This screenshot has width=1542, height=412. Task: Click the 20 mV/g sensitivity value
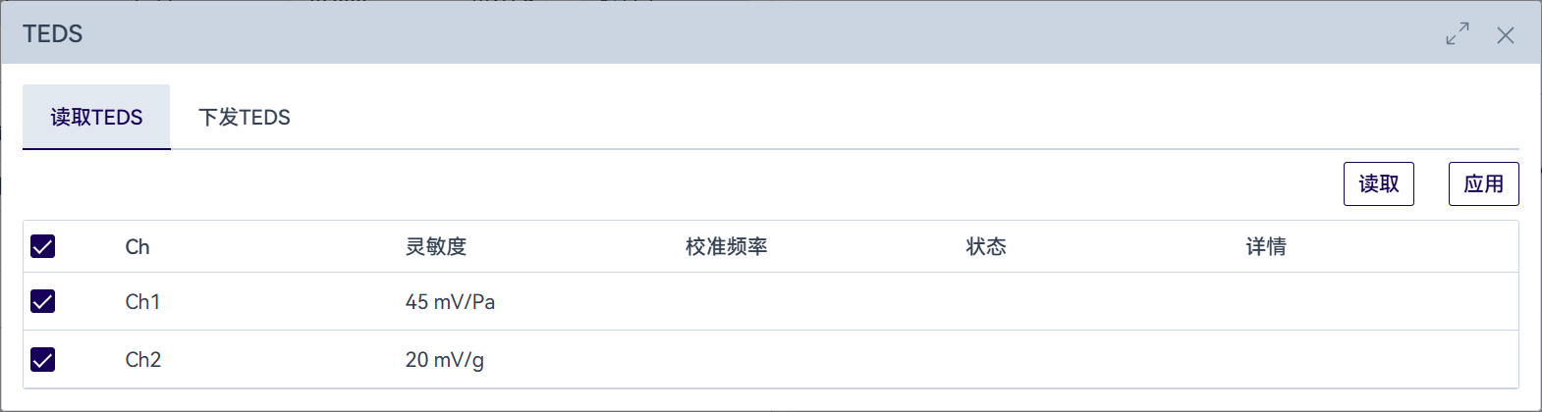point(444,360)
